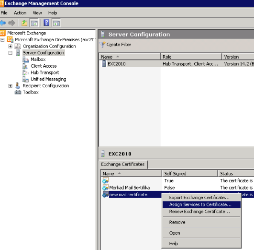Choose Assign Services to Certificate
The height and width of the screenshot is (250, 254).
click(x=201, y=204)
